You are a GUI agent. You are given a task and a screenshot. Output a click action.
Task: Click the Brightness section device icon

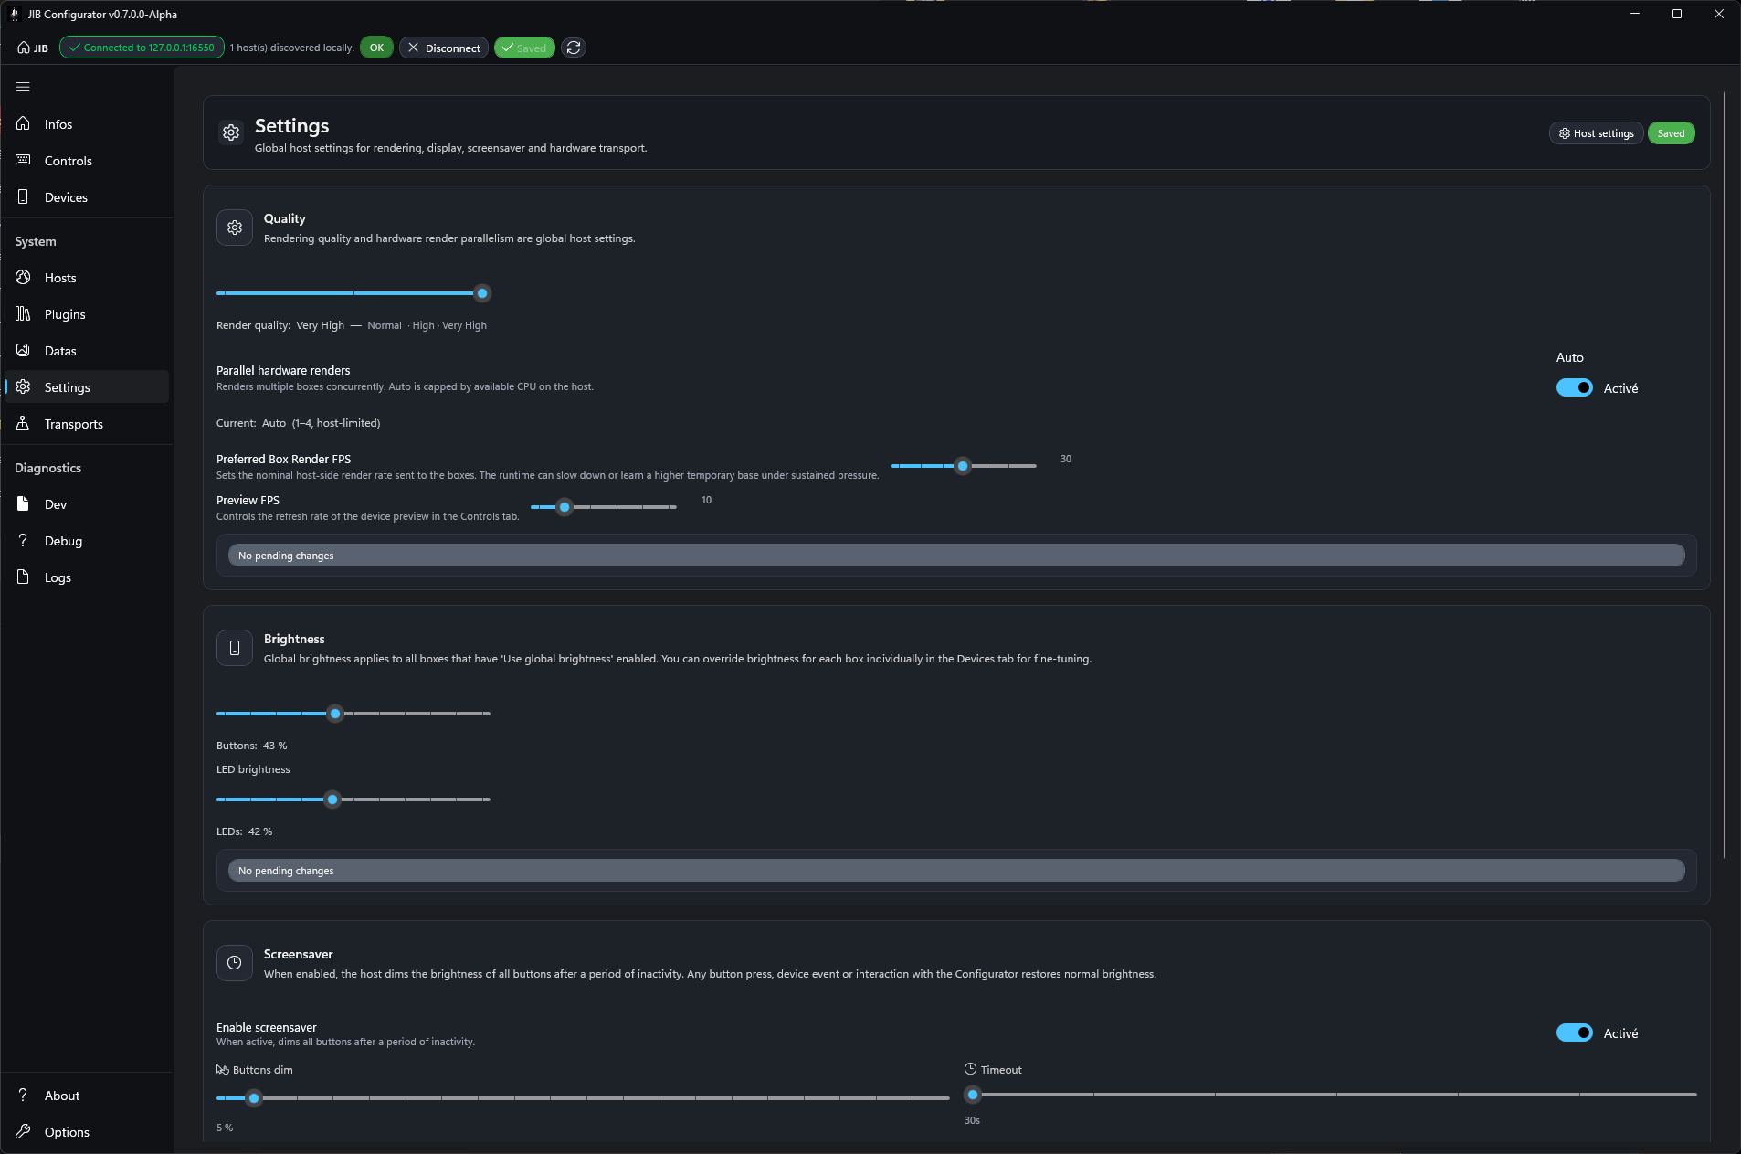coord(235,648)
